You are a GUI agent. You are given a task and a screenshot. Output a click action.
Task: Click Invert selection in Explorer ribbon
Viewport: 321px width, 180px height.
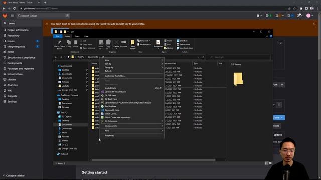pyautogui.click(x=185, y=48)
